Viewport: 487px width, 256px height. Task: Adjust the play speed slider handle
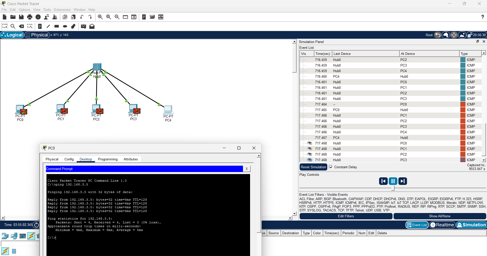(x=393, y=188)
